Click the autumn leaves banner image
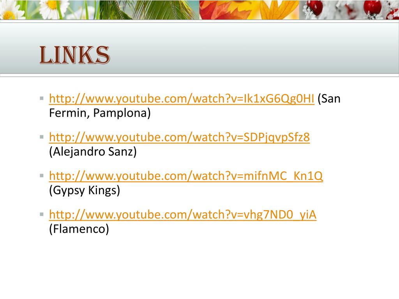The image size is (399, 299). [x=249, y=10]
